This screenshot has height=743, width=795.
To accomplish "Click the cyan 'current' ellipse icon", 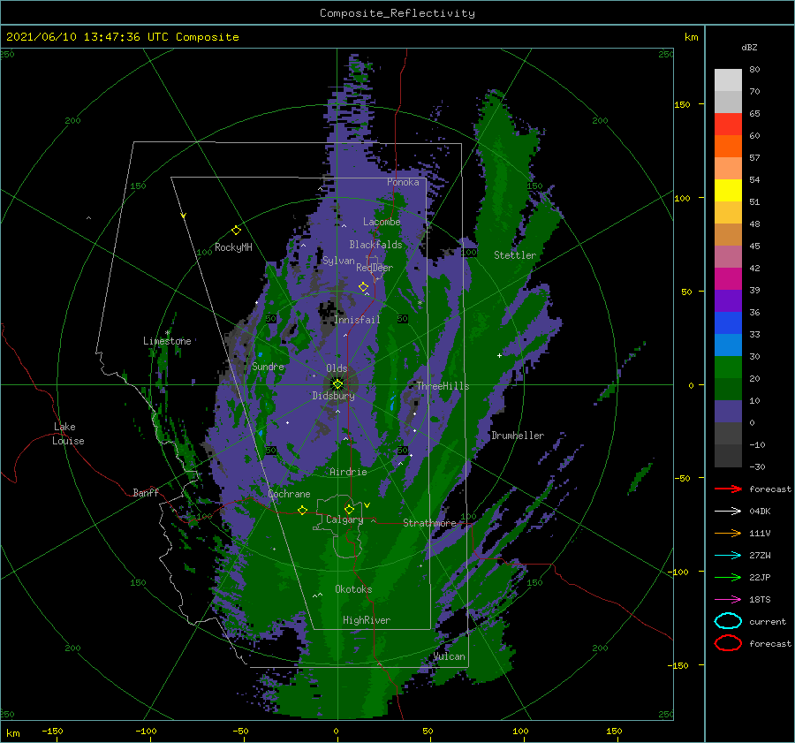I will click(x=728, y=621).
